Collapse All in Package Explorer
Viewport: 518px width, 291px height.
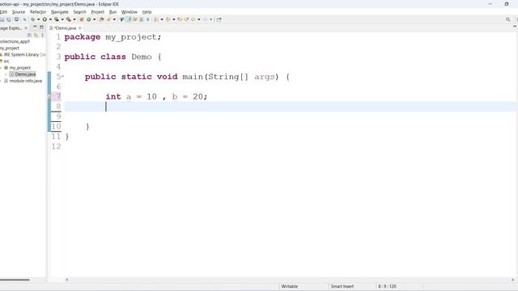(x=29, y=35)
